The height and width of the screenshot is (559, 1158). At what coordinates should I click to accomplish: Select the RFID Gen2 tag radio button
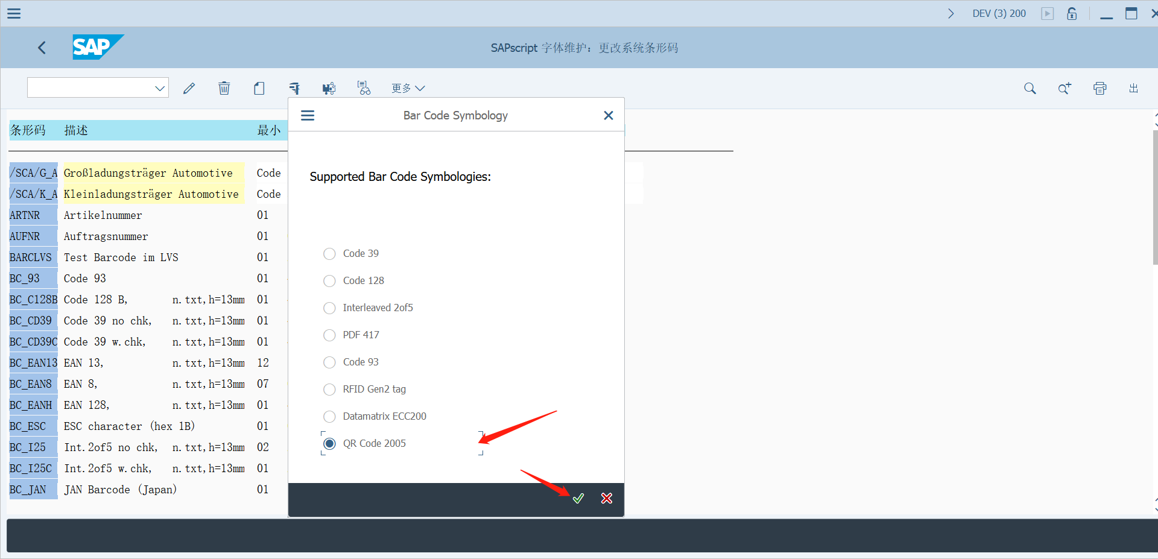point(329,390)
